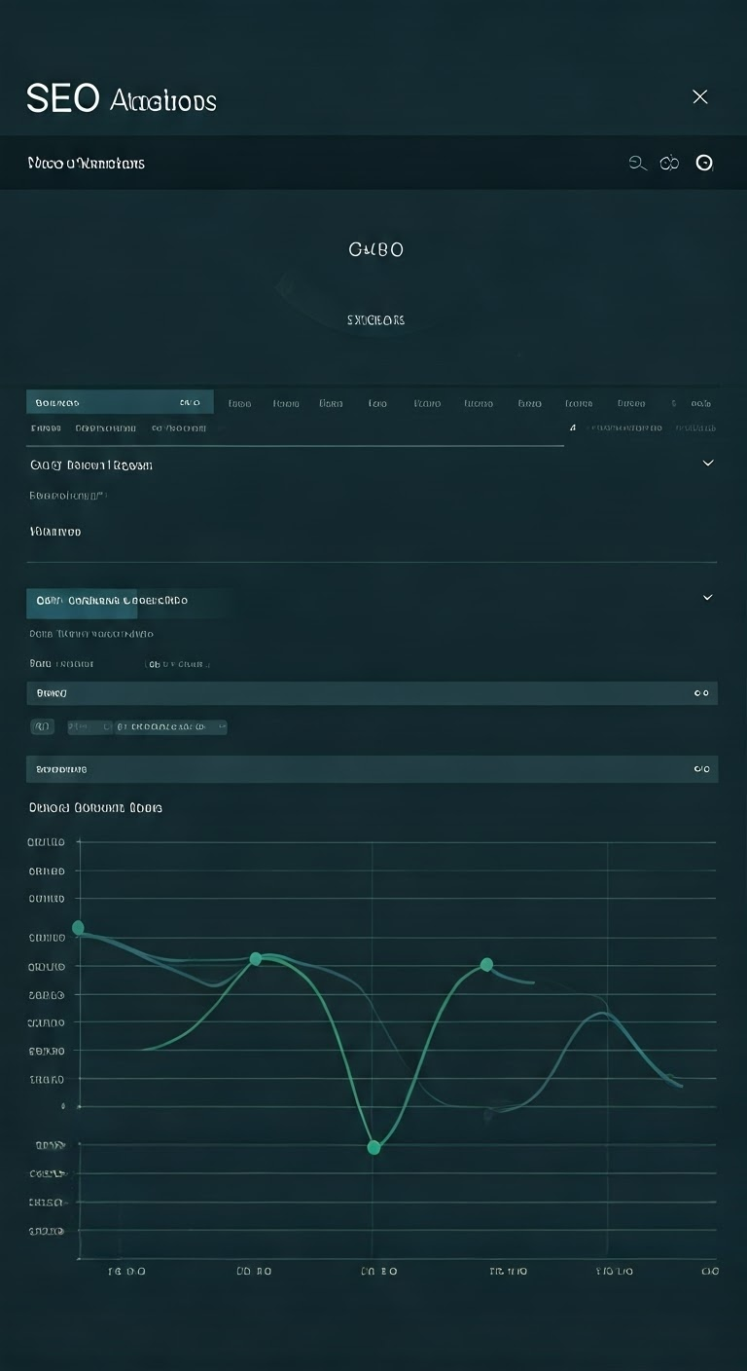Click the first date label on the chart axis
The width and height of the screenshot is (747, 1371).
coord(125,1271)
